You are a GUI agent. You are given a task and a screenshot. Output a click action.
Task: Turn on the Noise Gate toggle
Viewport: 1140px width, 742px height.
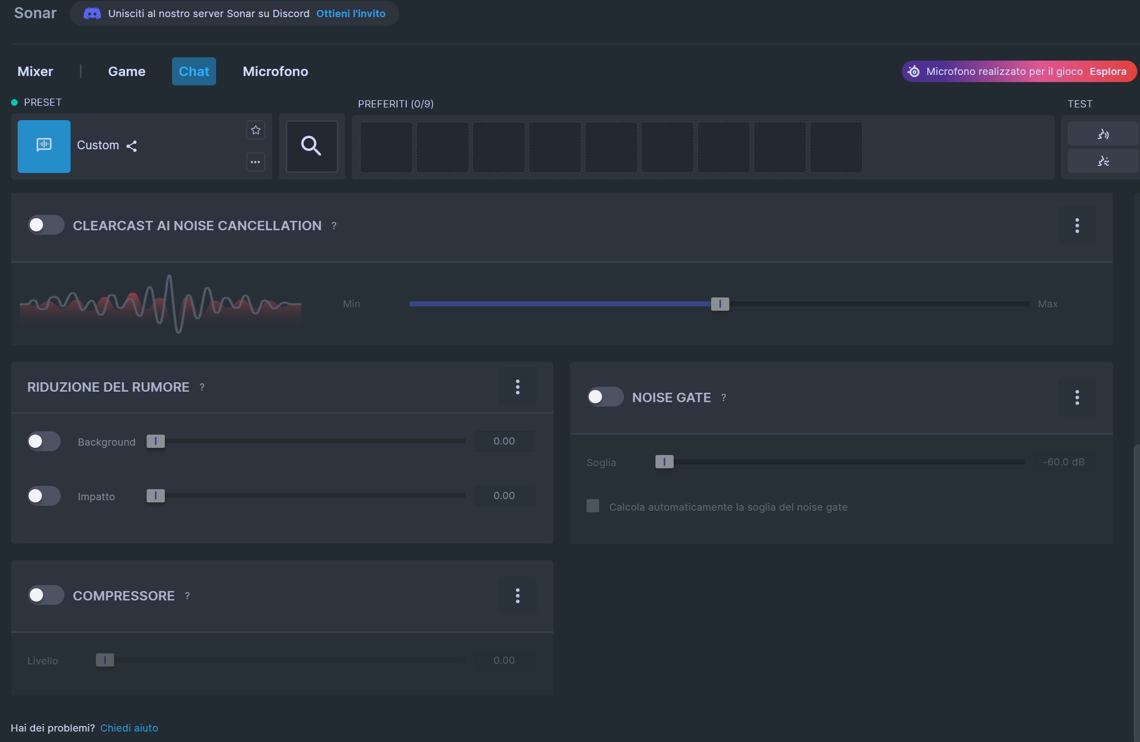[605, 397]
